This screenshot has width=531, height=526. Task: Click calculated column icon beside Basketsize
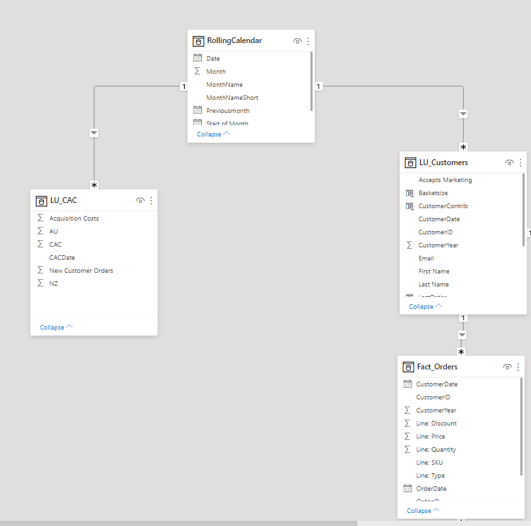coord(410,193)
